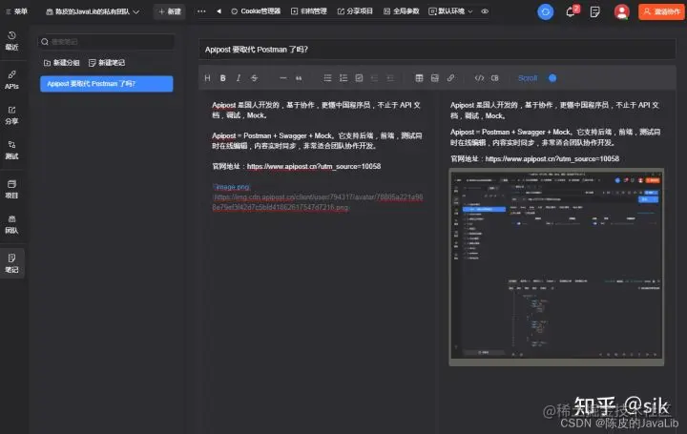Open the APIs section in sidebar
The width and height of the screenshot is (687, 434).
click(11, 80)
